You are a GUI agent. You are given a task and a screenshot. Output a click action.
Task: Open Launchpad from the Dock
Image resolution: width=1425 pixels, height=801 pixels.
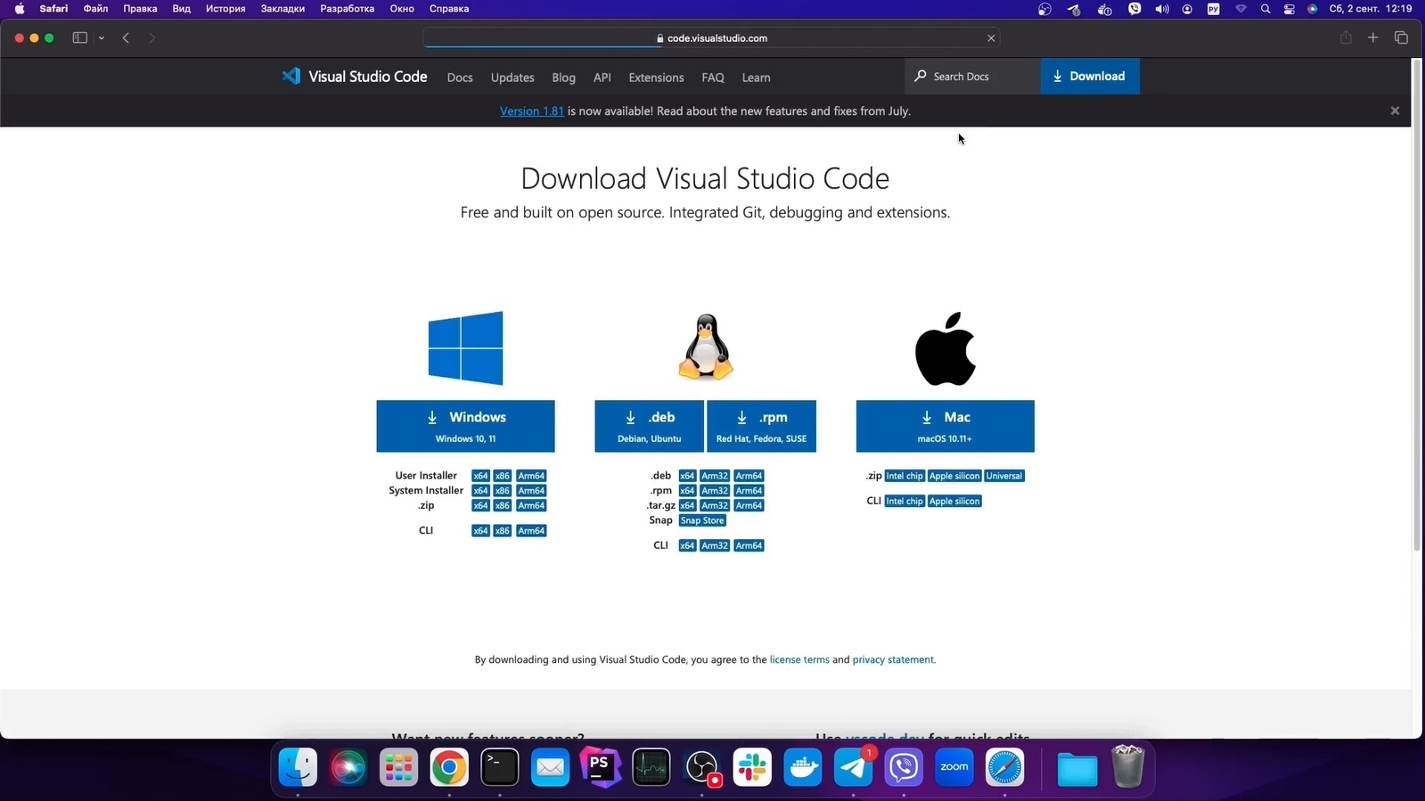398,767
